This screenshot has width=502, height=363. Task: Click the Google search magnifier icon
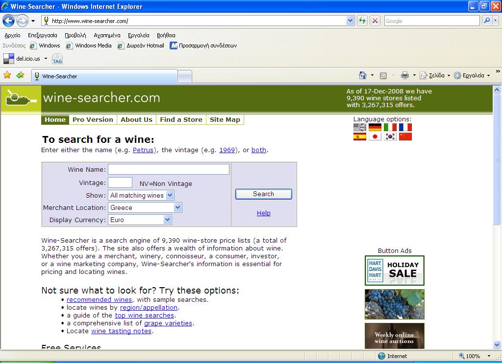click(487, 21)
